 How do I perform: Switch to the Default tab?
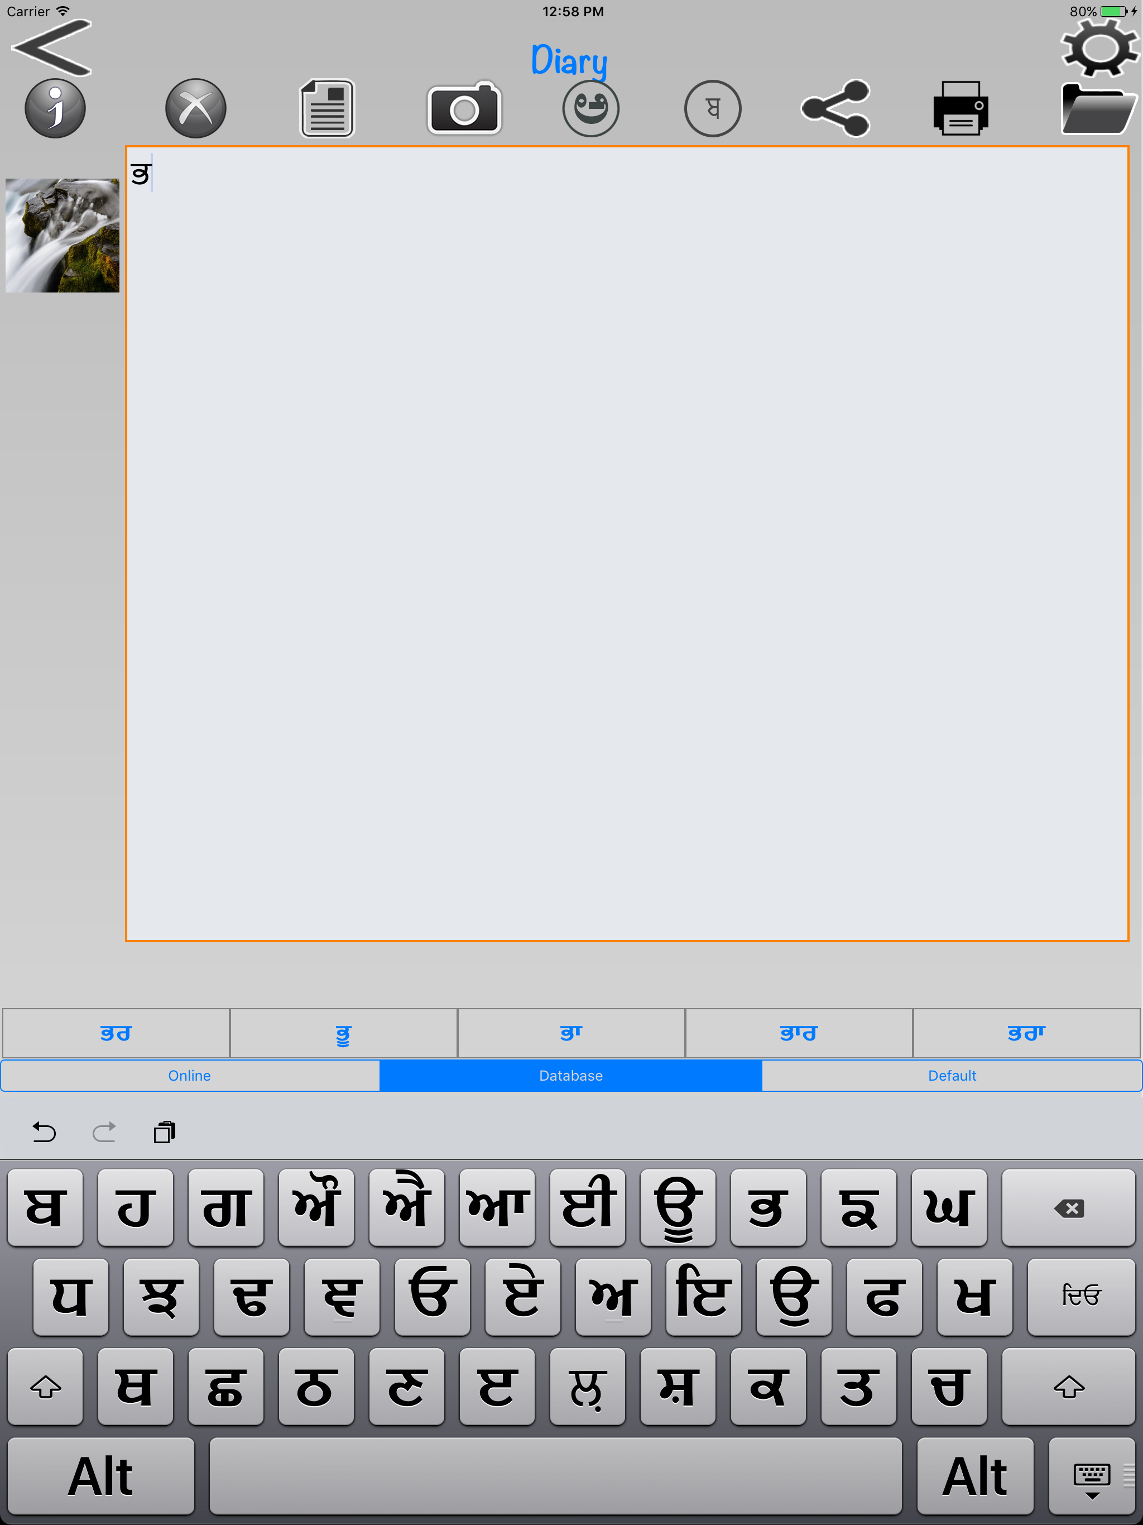click(x=952, y=1076)
